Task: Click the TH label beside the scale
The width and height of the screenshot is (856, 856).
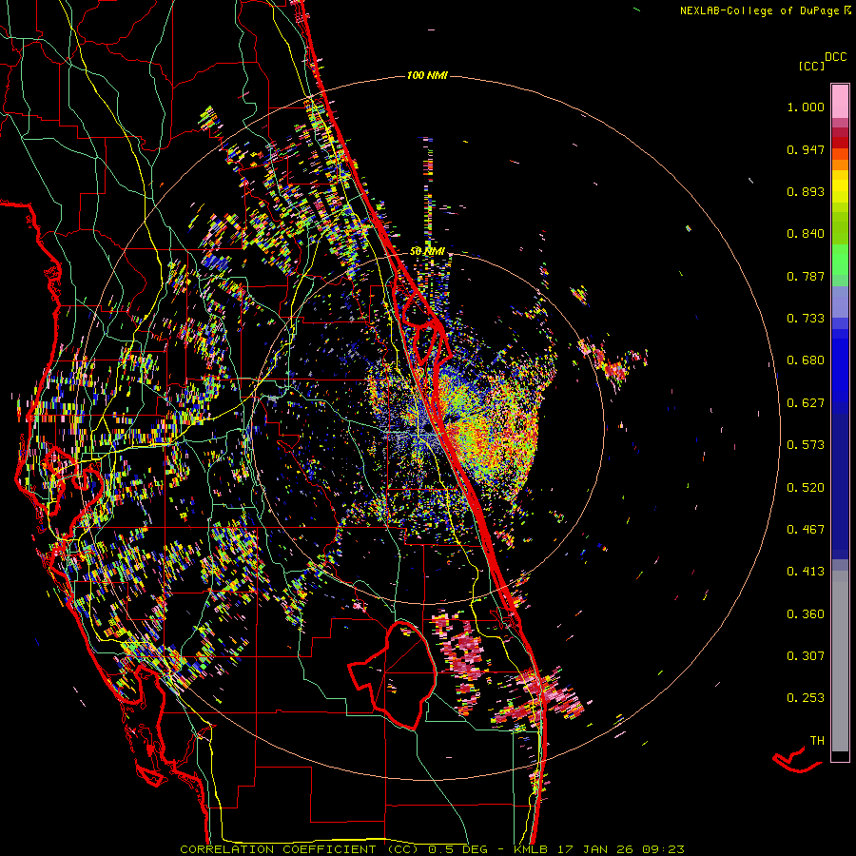Action: point(816,740)
